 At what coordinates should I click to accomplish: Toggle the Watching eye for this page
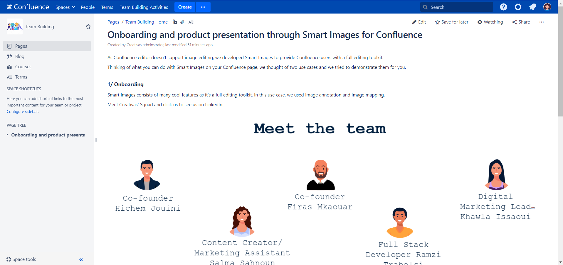point(490,22)
